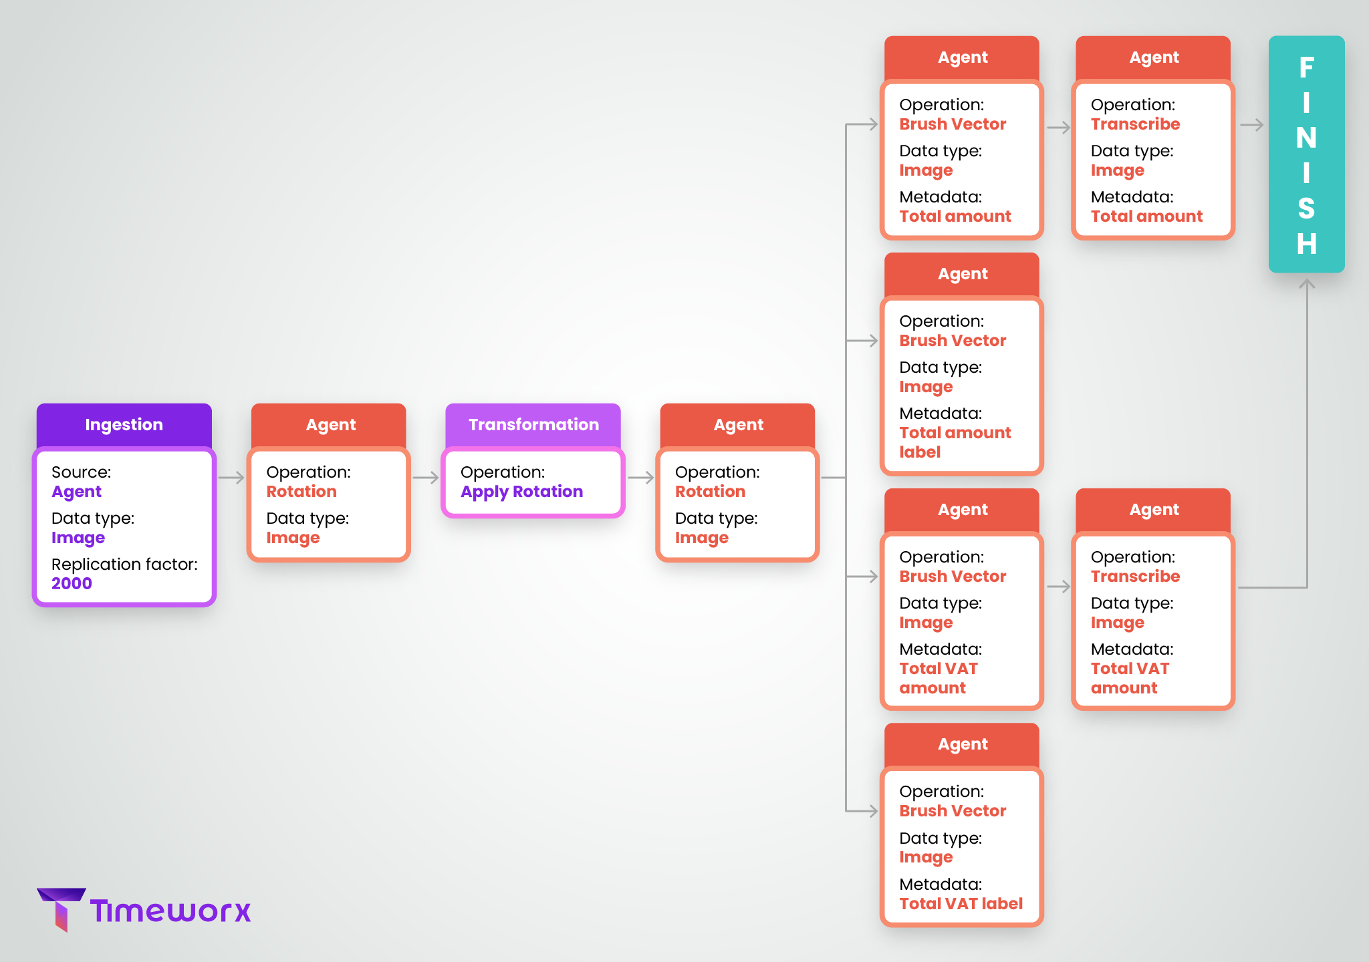Click arrow leading into Transformation node

[425, 478]
